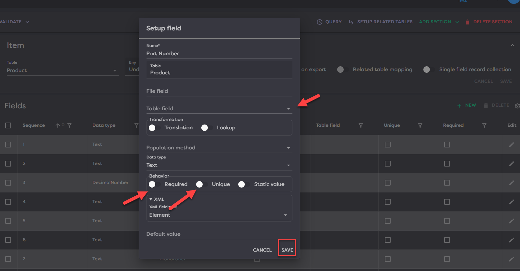Viewport: 520px width, 271px height.
Task: Click the pencil edit icon in row 1
Action: [x=511, y=145]
